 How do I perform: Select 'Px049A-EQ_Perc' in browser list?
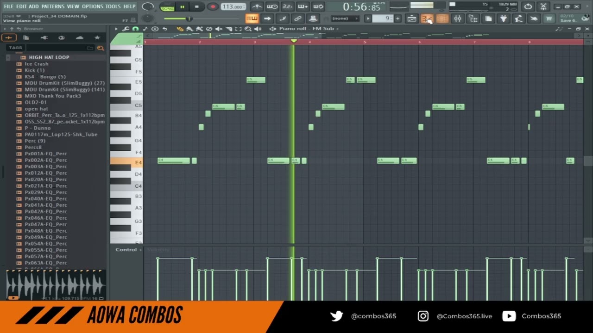[46, 237]
